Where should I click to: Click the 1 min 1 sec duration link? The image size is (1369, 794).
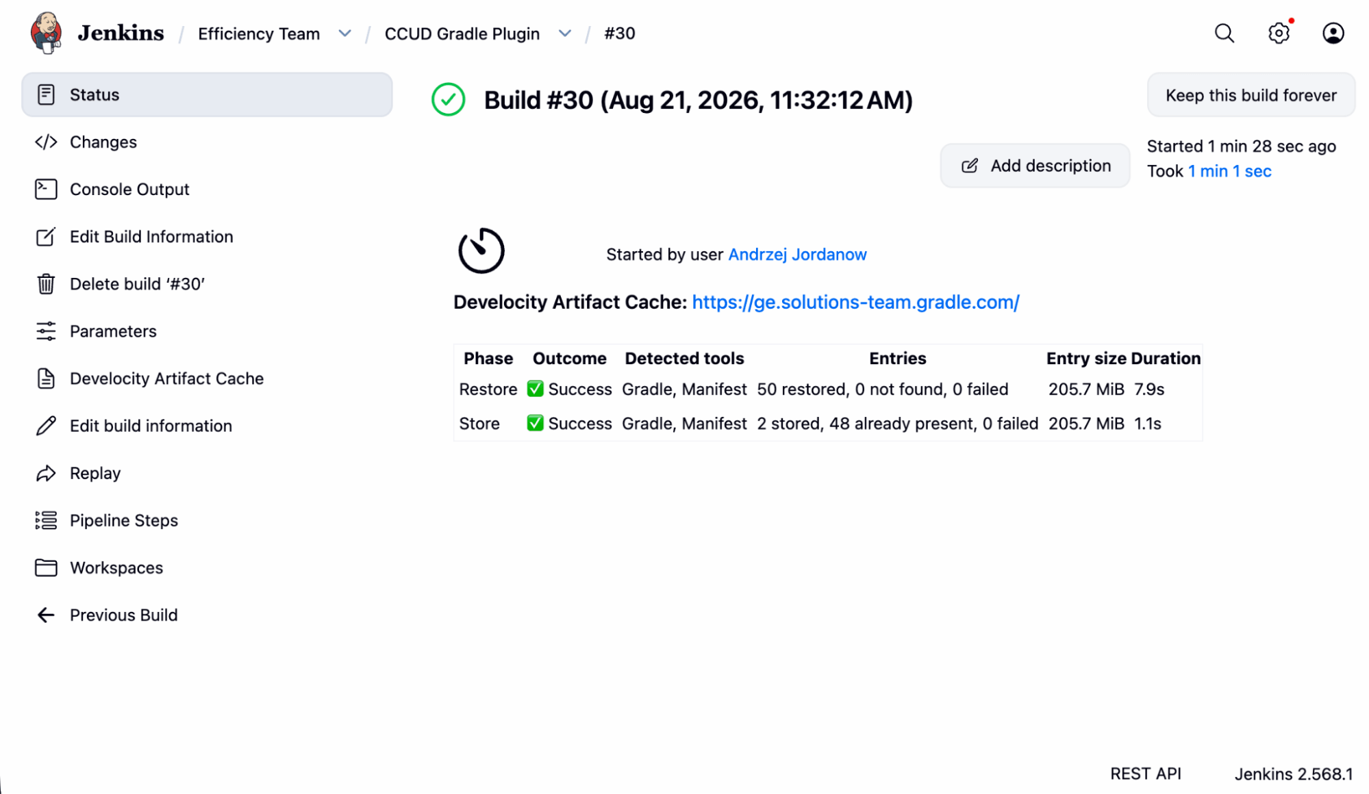point(1229,171)
